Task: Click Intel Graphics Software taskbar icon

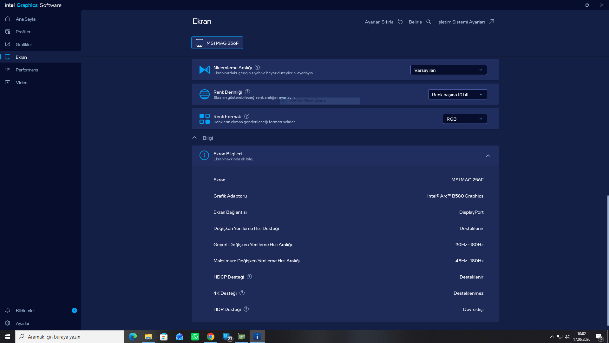Action: pyautogui.click(x=257, y=337)
